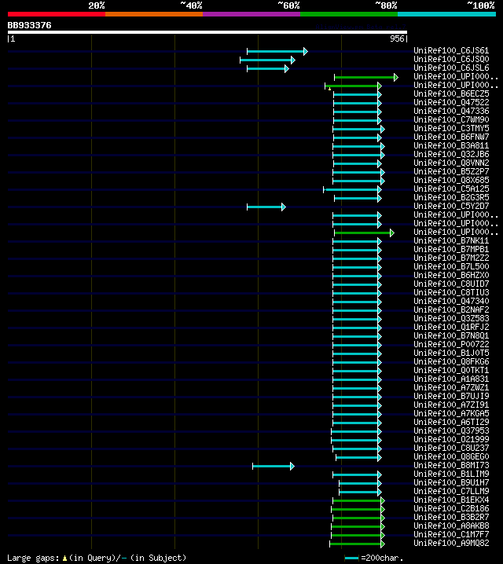Viewport: 503px width, 564px height.
Task: Click the UniRef100_Q47340 label
Action: pyautogui.click(x=451, y=301)
